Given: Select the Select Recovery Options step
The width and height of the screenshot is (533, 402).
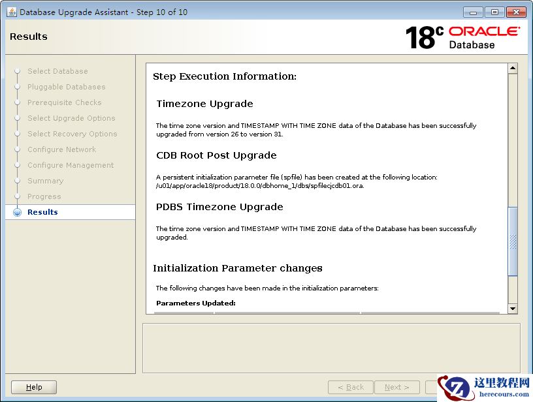Looking at the screenshot, I should (x=72, y=134).
